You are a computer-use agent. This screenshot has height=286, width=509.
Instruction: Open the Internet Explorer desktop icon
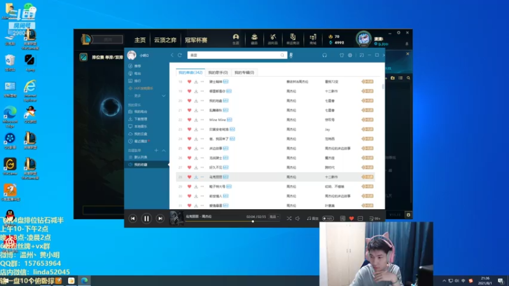(30, 91)
